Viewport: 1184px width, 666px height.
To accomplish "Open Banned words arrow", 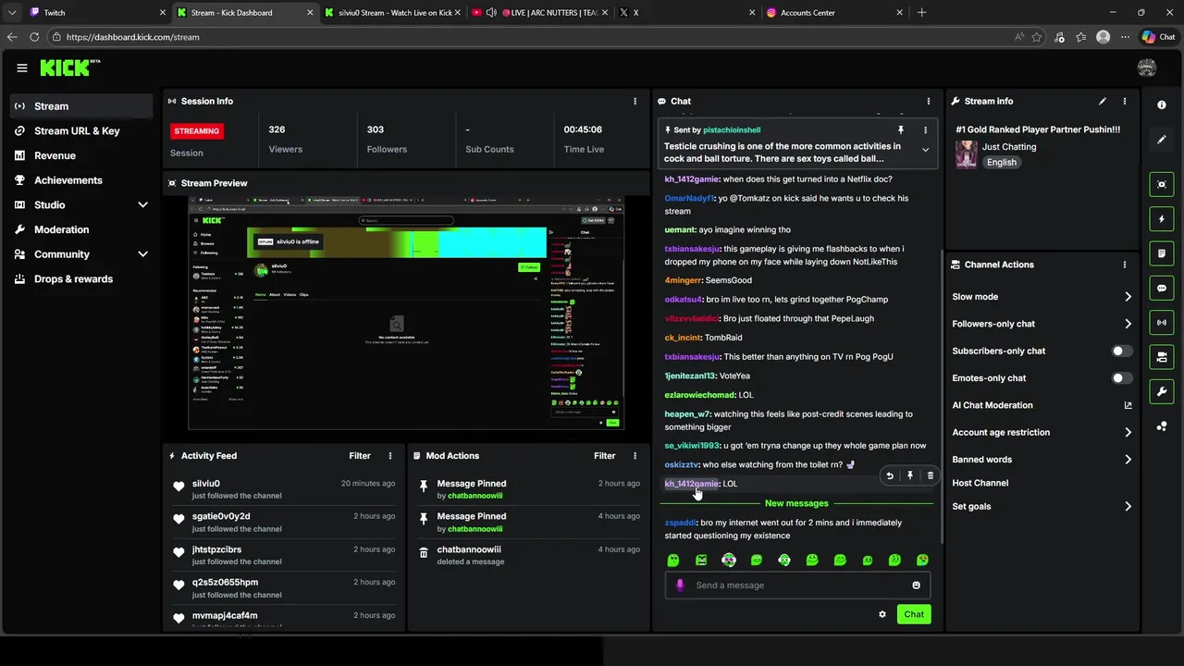I will coord(1128,460).
